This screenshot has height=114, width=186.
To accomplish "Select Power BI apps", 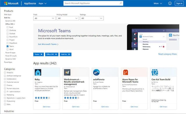I will [10, 53].
